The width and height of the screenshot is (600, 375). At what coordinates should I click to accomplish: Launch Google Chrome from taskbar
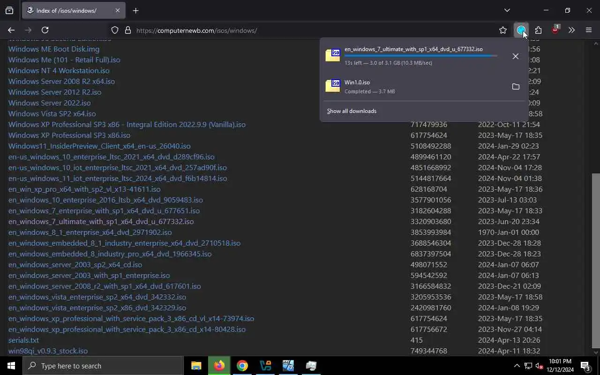coord(242,366)
